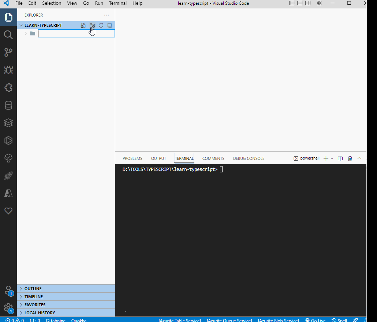This screenshot has height=322, width=377.
Task: Expand the FAVORITES section
Action: (66, 305)
